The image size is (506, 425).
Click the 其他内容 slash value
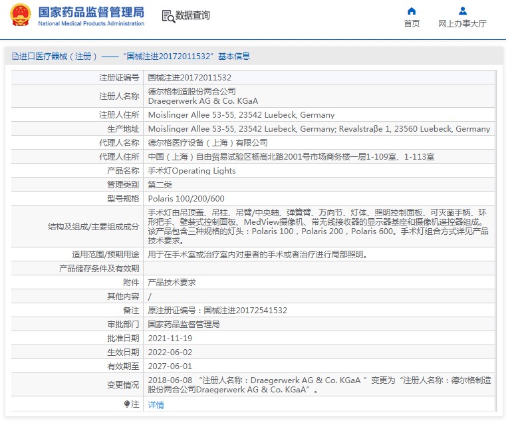[x=150, y=297]
